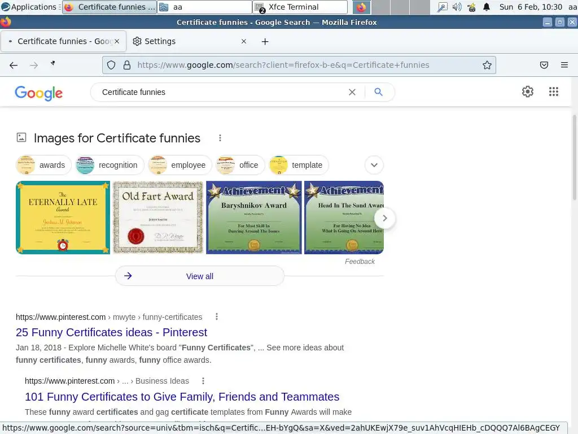
Task: Open the Google apps grid
Action: pos(553,92)
